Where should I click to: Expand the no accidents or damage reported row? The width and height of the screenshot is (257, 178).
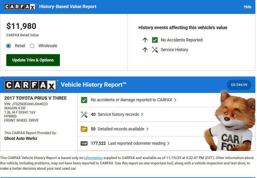click(x=175, y=100)
